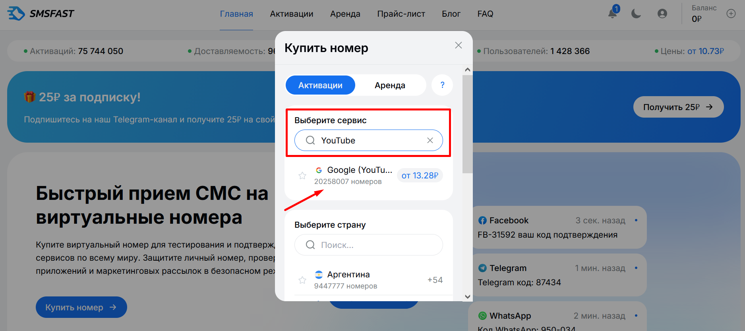Click the magnifier in country search

[x=310, y=245]
